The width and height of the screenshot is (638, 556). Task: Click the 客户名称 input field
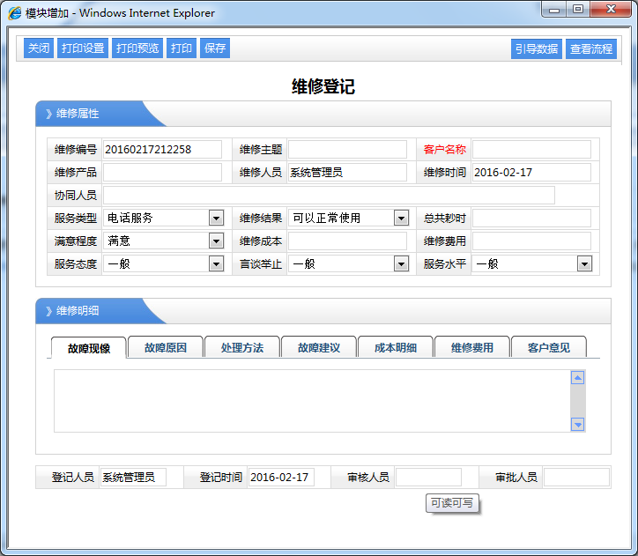[x=531, y=149]
